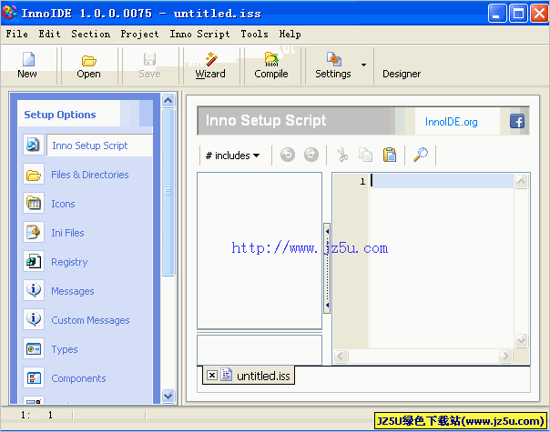Click the editor scroll up arrow

pos(521,182)
